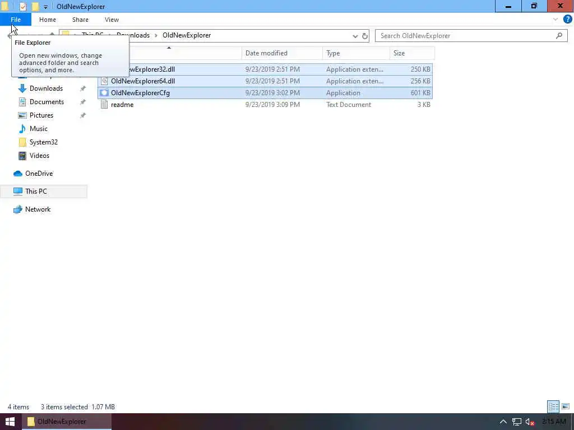Open the File ribbon tab

click(16, 20)
